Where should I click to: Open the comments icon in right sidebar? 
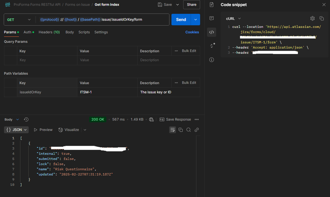click(x=212, y=19)
